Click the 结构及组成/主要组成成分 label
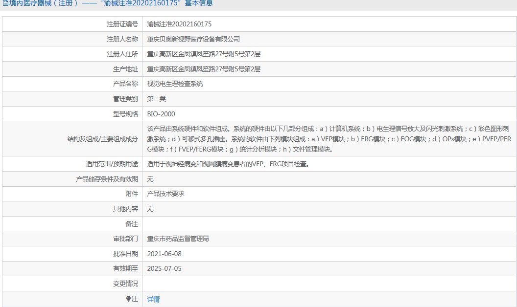 tap(102, 139)
